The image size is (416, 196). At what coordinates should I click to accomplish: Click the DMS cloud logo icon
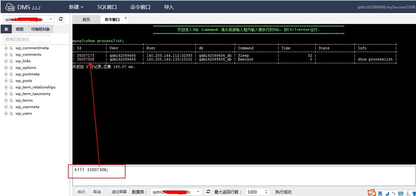coord(10,7)
